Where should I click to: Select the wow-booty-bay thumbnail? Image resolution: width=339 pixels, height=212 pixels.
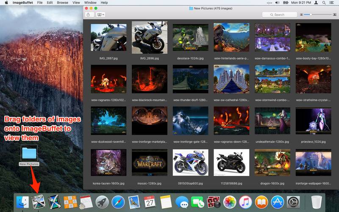tap(313, 37)
